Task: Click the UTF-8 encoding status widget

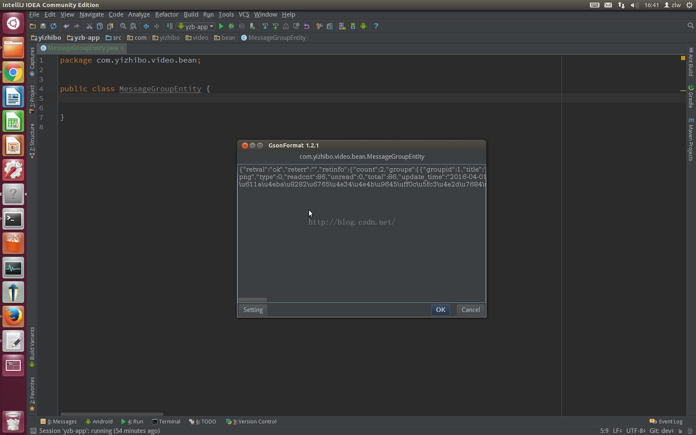Action: point(636,430)
